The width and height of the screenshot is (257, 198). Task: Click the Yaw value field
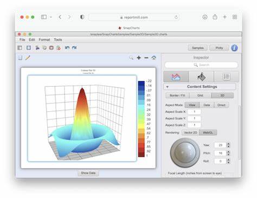coord(220,145)
